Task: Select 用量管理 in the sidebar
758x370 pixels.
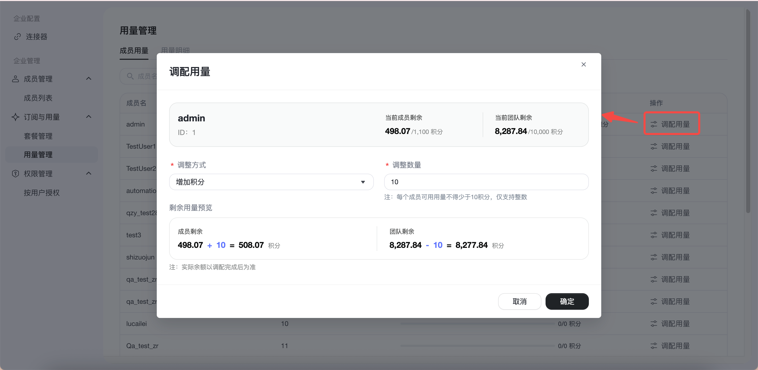Action: coord(52,155)
